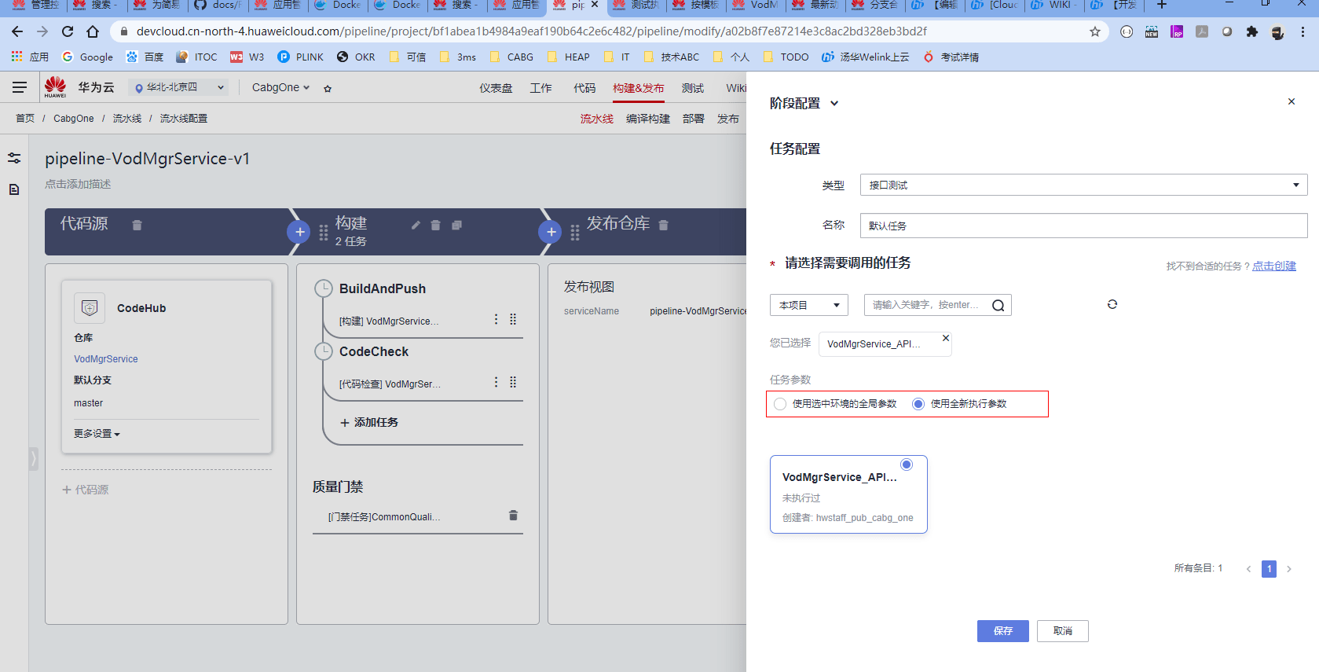Click the 保存 button
Viewport: 1319px width, 672px height.
(1003, 631)
